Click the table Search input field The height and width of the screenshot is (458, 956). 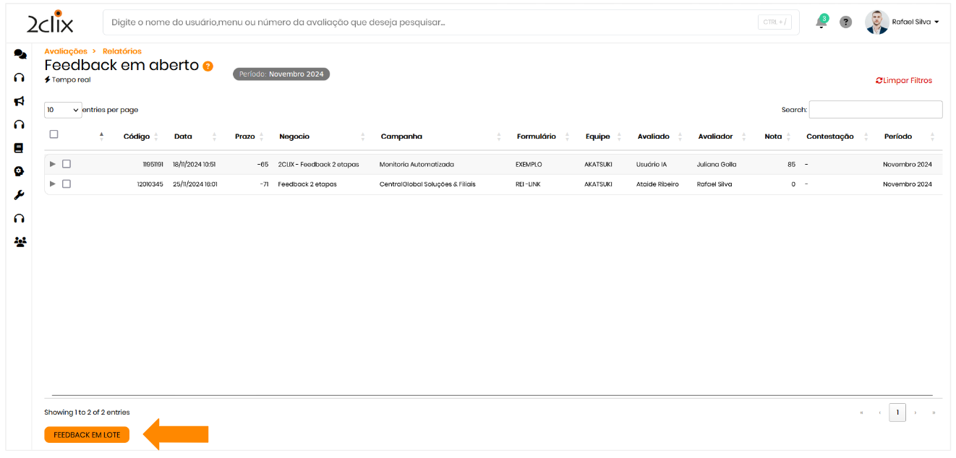pos(875,110)
